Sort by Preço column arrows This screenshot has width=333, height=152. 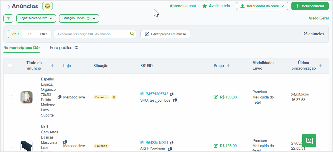[x=228, y=66]
